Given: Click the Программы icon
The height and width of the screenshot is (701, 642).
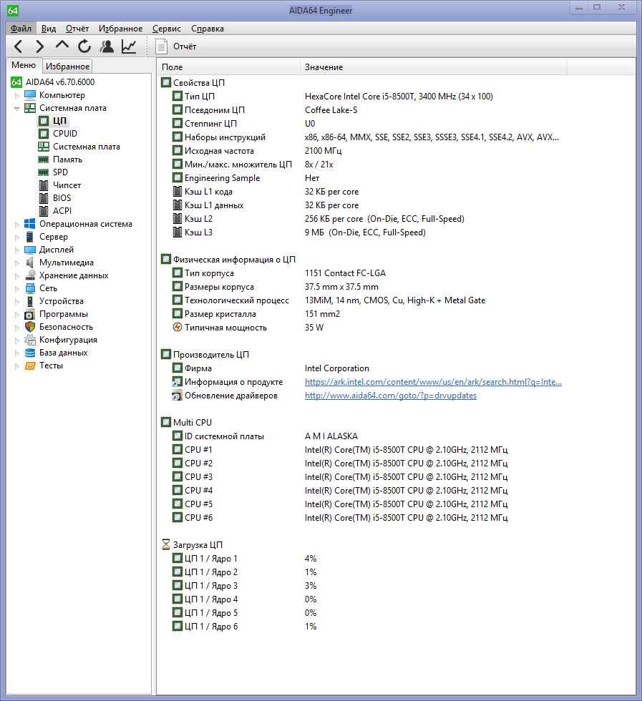Looking at the screenshot, I should pyautogui.click(x=30, y=314).
